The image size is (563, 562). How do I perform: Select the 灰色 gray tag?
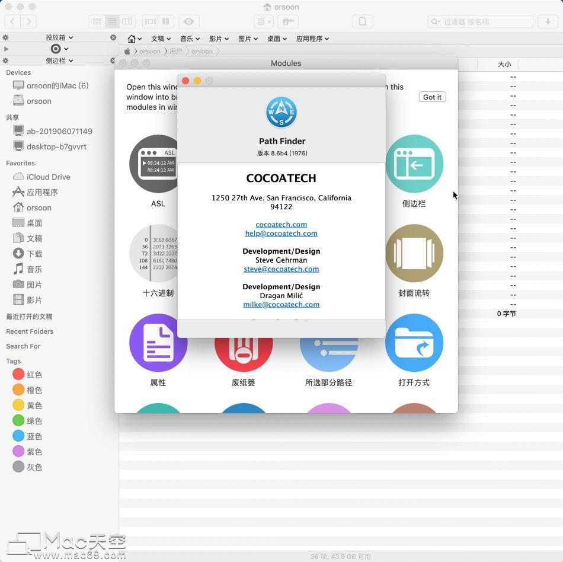click(28, 467)
